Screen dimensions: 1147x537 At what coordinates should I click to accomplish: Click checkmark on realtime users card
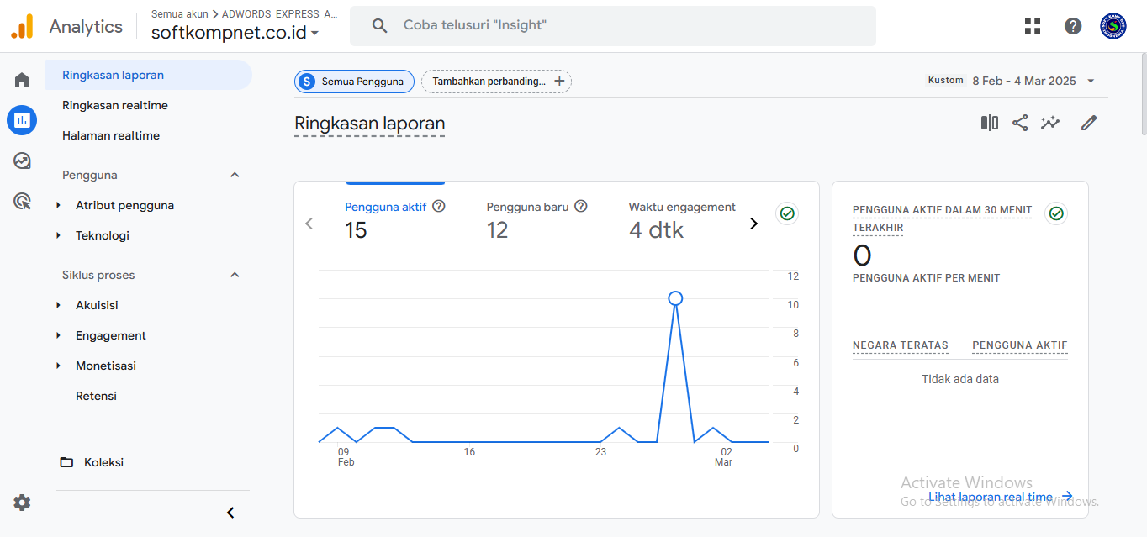point(1056,213)
